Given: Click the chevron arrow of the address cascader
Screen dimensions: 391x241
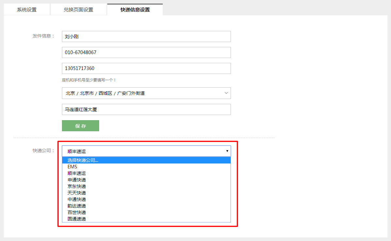Looking at the screenshot, I should [x=226, y=93].
